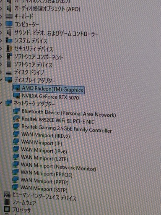Click the WAN Miniport (PPPOE) icon
The height and width of the screenshot is (215, 161).
[16, 172]
